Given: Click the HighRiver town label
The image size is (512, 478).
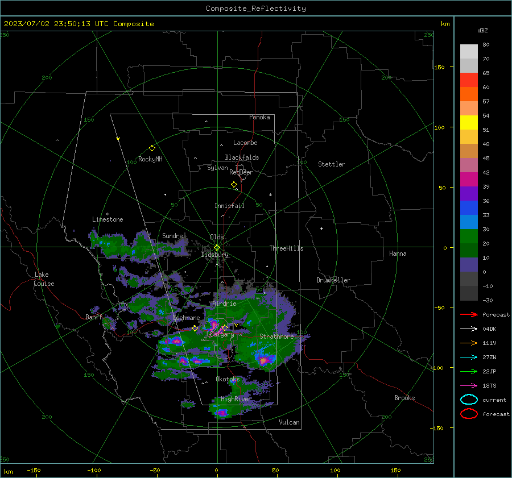Looking at the screenshot, I should tap(236, 399).
